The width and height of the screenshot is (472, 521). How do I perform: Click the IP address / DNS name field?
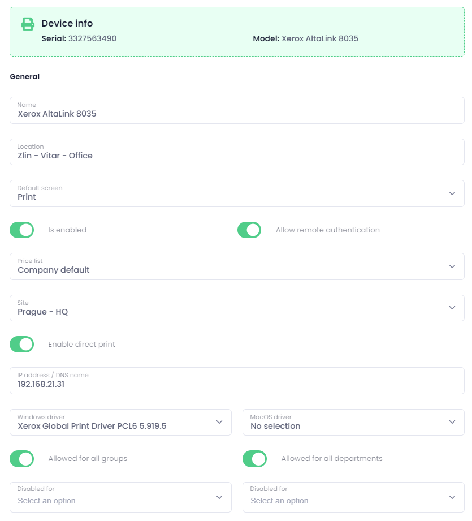(237, 381)
